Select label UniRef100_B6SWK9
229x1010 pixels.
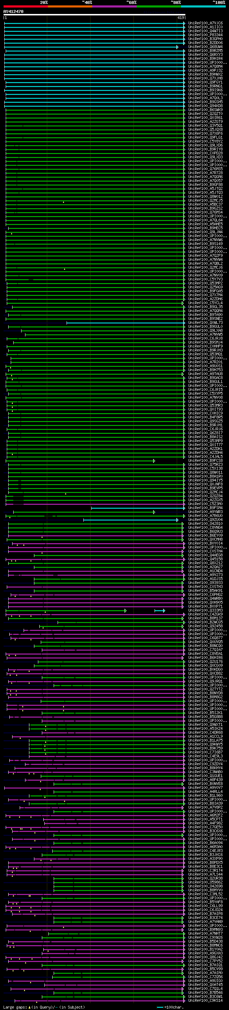pyautogui.click(x=205, y=110)
